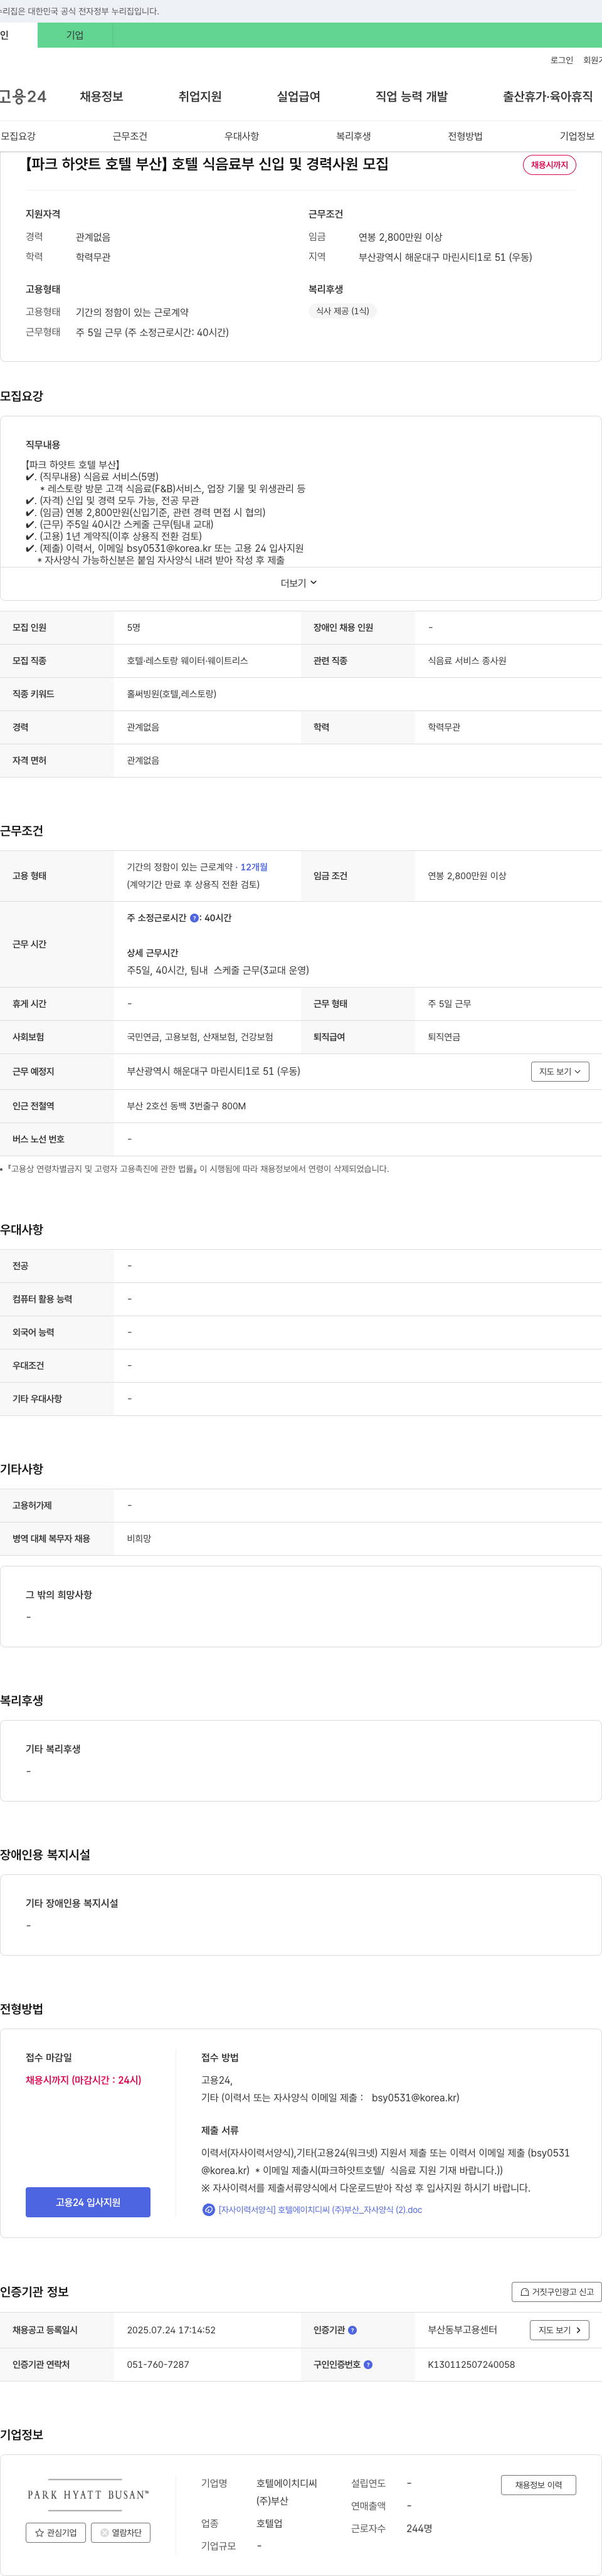The width and height of the screenshot is (602, 2576).
Task: Click 국민연금, 고용보험, 산재보험, 건강보험 text
Action: (x=200, y=1037)
